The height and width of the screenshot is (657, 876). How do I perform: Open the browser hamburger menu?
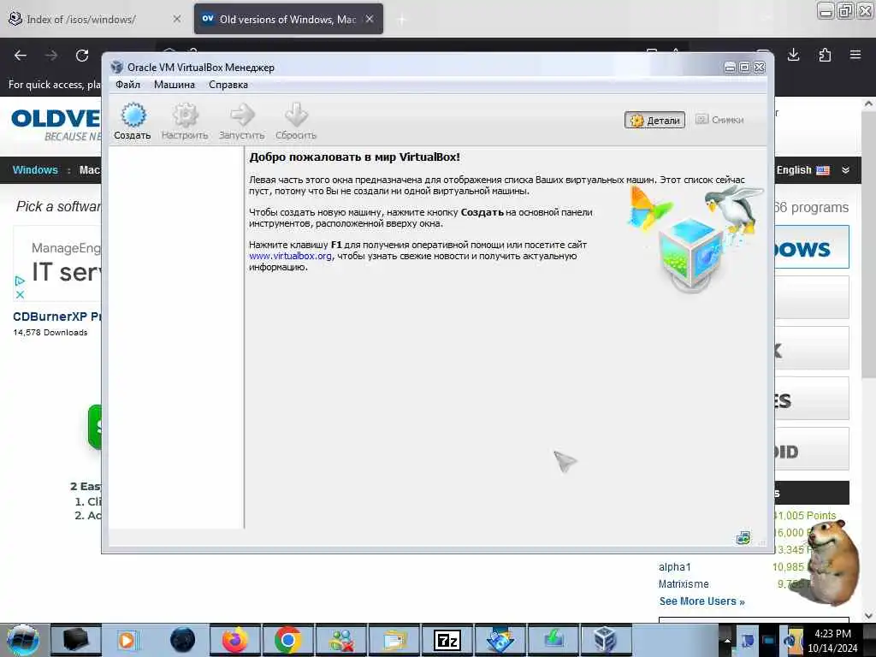855,55
